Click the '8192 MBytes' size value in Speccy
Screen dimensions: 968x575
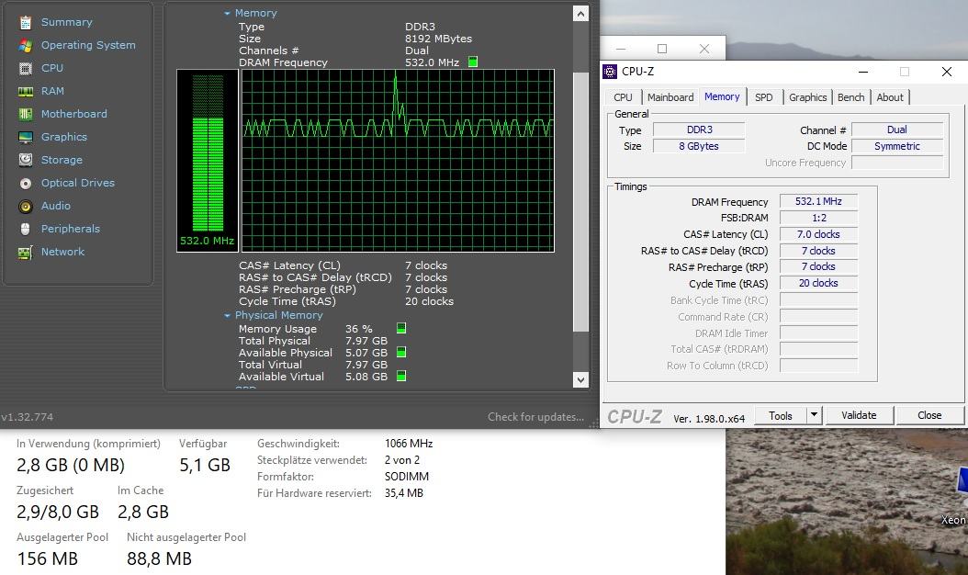(438, 39)
